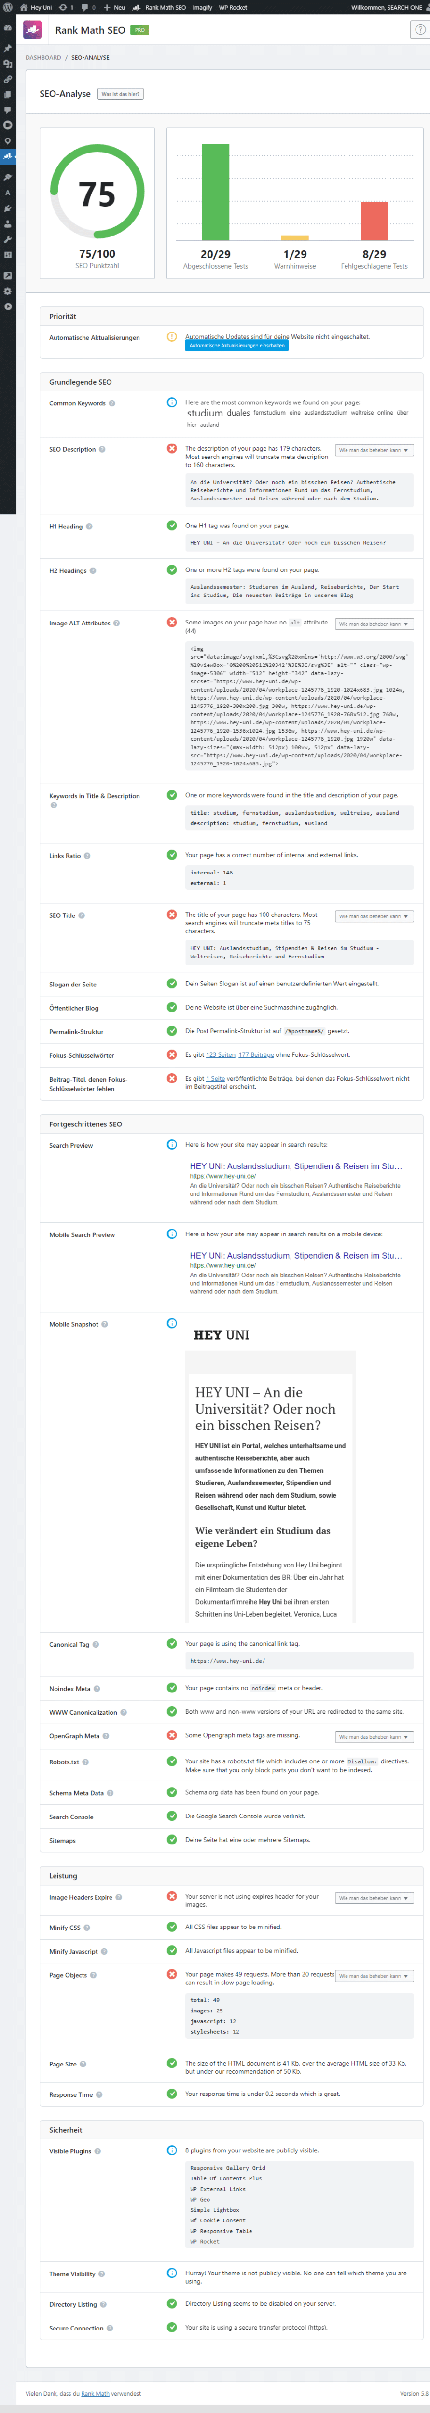Screen dimensions: 430x2413
Task: Open the map-pin icon in sidebar
Action: pos(8,140)
